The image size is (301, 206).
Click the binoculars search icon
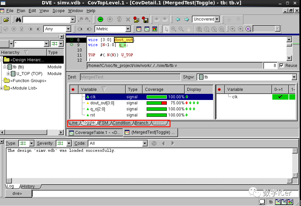click(x=19, y=19)
